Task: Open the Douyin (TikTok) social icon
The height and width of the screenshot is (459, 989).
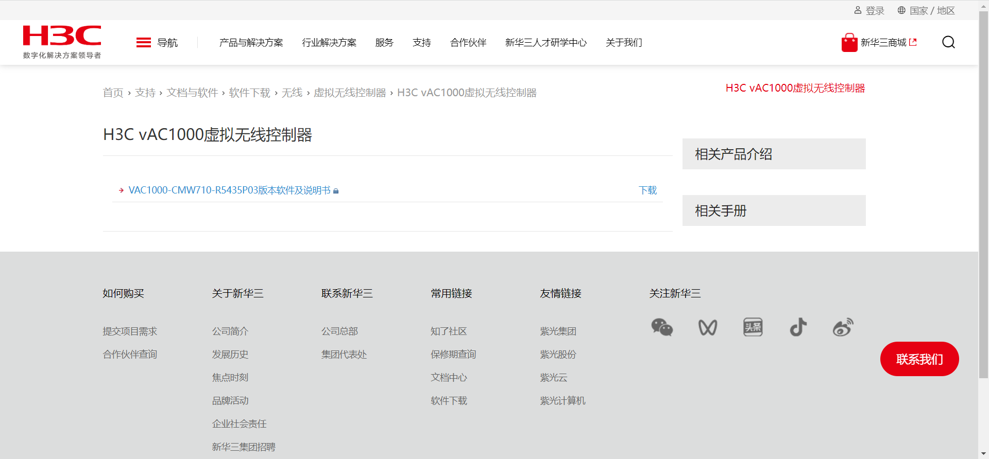Action: (798, 327)
